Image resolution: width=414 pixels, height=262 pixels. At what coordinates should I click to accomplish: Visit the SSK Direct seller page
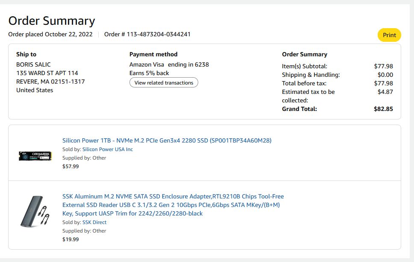coord(94,222)
